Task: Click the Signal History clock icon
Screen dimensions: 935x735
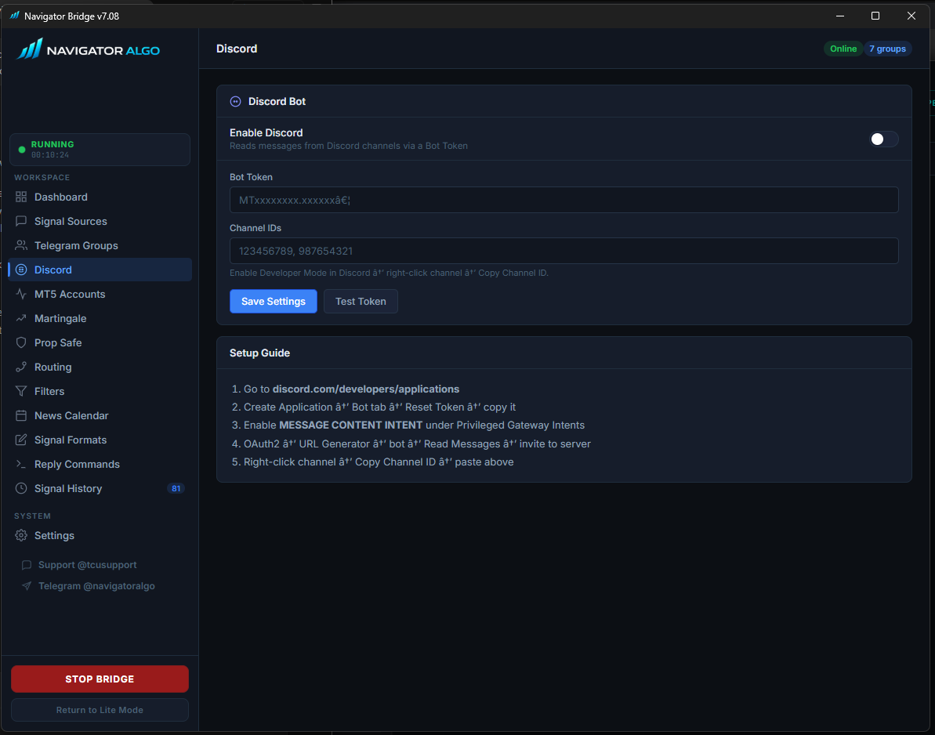Action: click(21, 488)
